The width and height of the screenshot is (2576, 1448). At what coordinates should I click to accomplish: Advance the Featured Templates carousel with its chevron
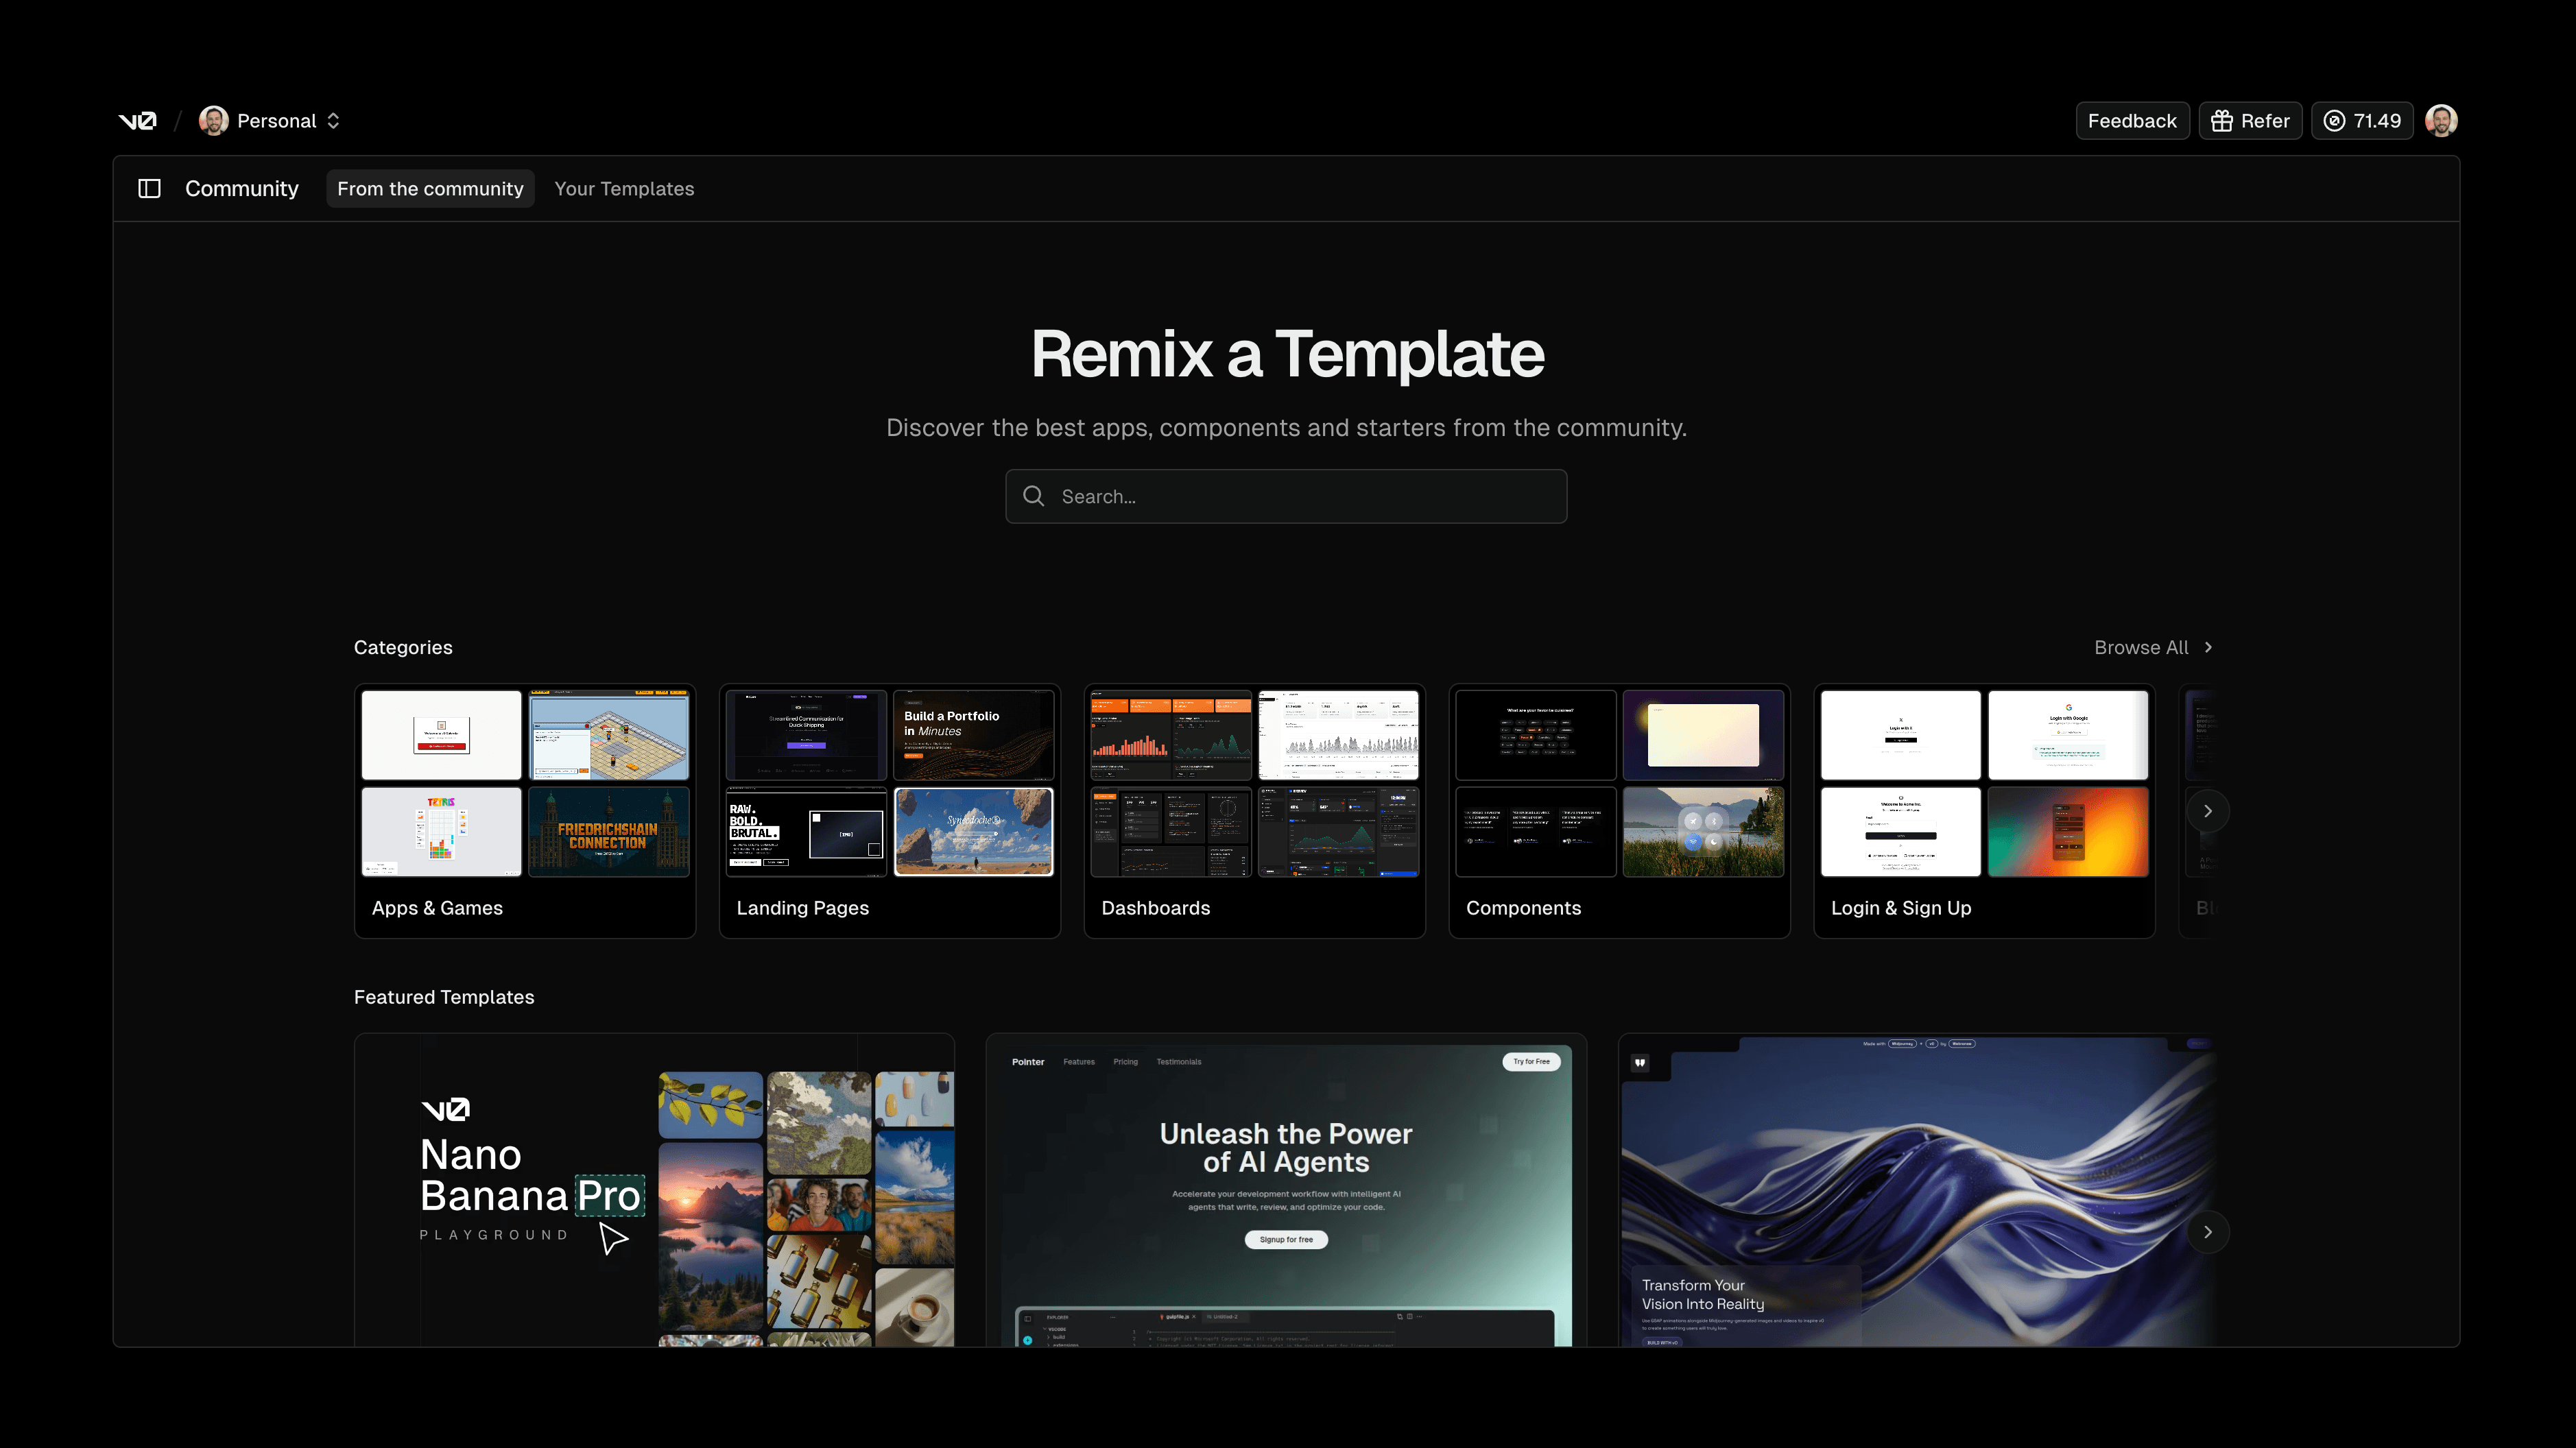(x=2208, y=1232)
